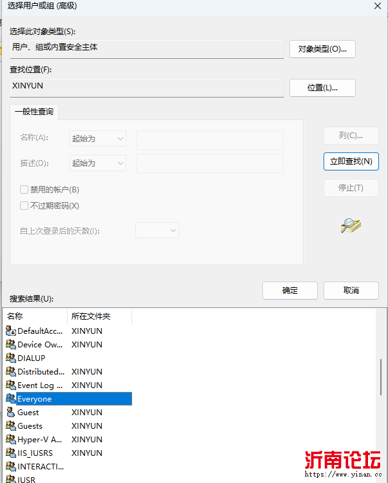Click the Hyper-V Administrators group icon
The image size is (388, 483).
(x=10, y=440)
